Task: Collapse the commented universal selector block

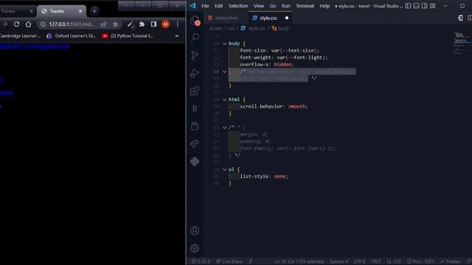Action: click(x=224, y=127)
